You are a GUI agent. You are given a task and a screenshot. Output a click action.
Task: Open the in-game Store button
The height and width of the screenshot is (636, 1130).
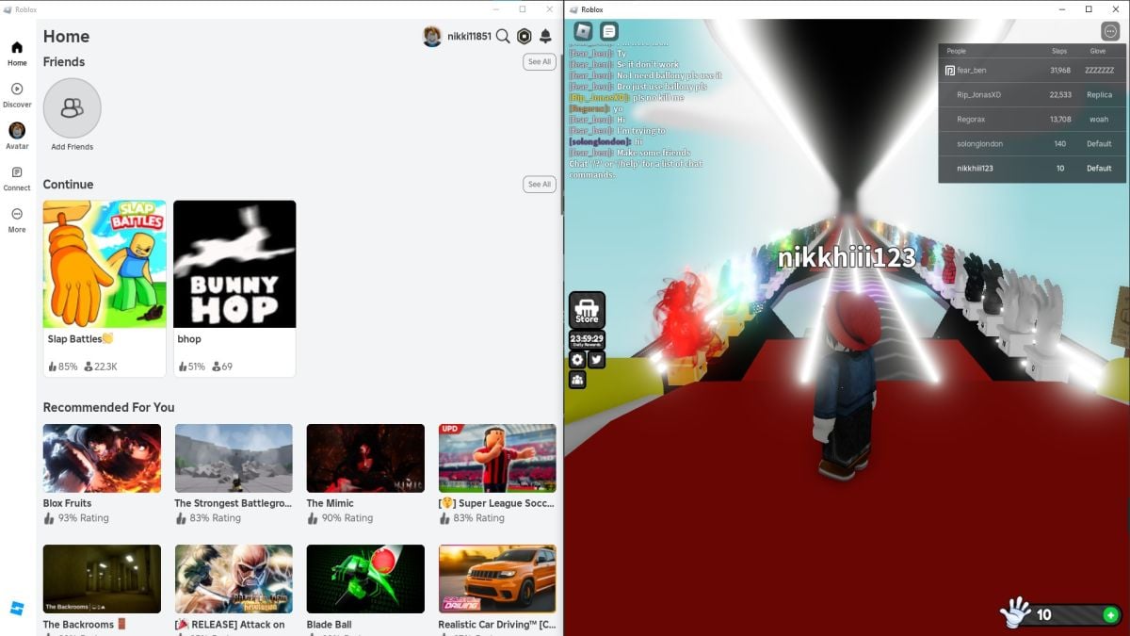587,310
